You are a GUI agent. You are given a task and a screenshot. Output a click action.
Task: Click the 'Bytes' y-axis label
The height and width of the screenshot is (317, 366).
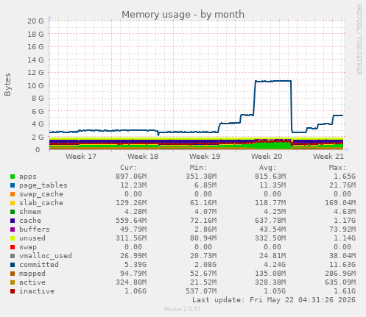pyautogui.click(x=7, y=85)
